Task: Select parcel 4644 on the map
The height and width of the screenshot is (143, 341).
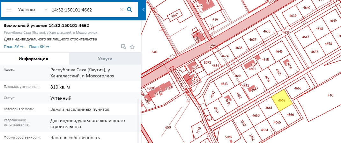Action: (x=238, y=76)
